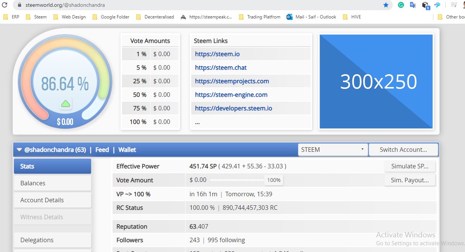Screen dimensions: 465x252
Task: Click the 1 % vote amount row
Action: (x=150, y=54)
